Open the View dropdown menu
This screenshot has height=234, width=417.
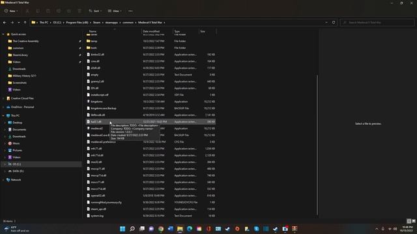click(115, 11)
